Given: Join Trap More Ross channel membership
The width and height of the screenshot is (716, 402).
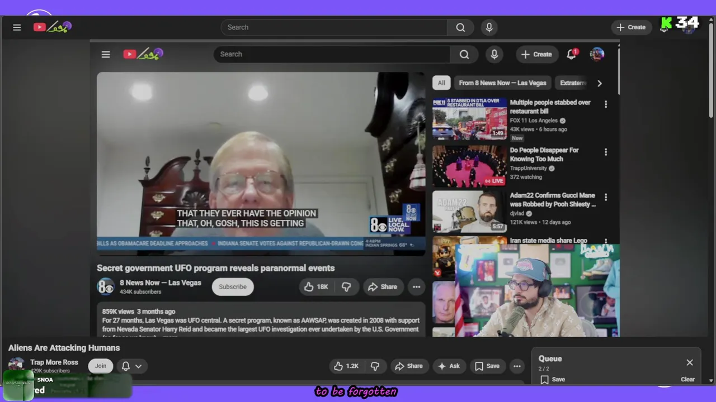Looking at the screenshot, I should coord(101,366).
